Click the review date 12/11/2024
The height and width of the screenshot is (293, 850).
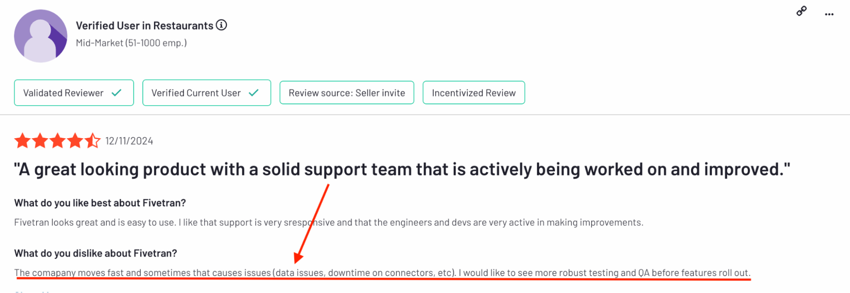[129, 141]
